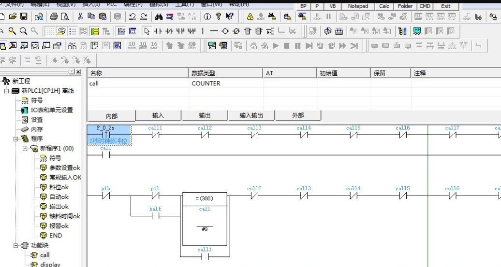Toggle the grid display button
This screenshot has width=501, height=267.
click(50, 31)
